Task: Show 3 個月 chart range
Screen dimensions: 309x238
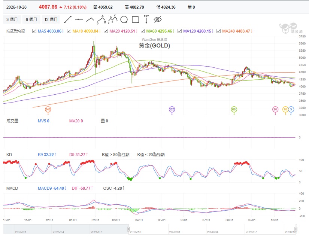Action: point(12,19)
